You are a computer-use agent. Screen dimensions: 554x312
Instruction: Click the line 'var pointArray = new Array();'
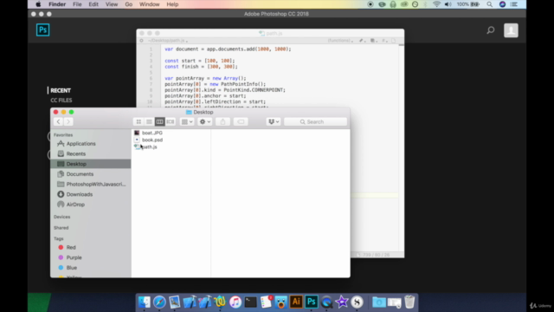click(x=205, y=78)
